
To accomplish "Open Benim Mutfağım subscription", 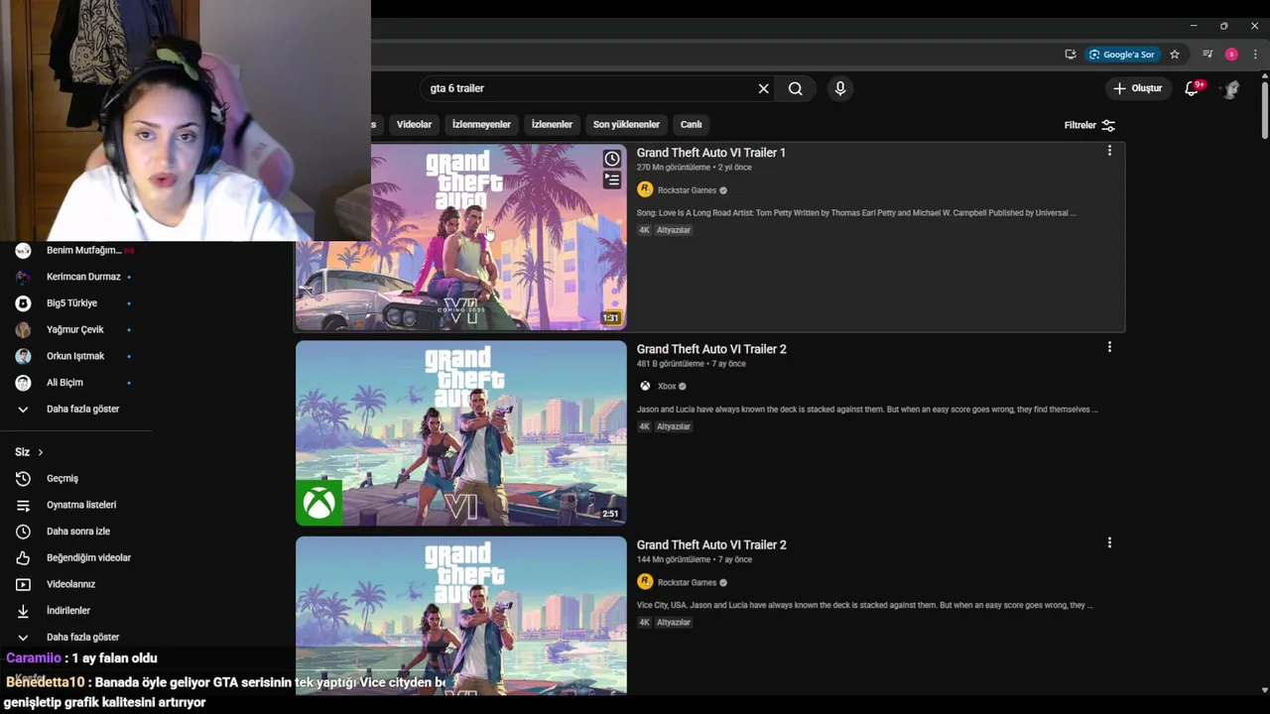I will click(74, 251).
